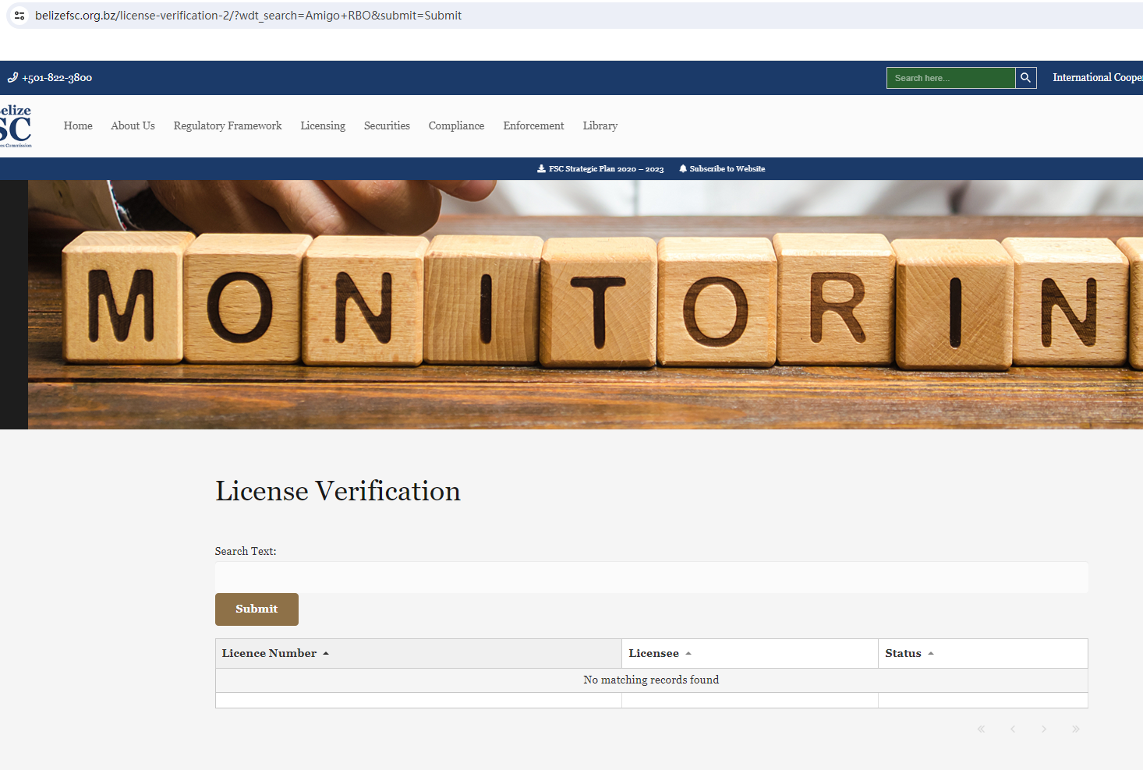
Task: Click the License Verification heading
Action: click(338, 491)
